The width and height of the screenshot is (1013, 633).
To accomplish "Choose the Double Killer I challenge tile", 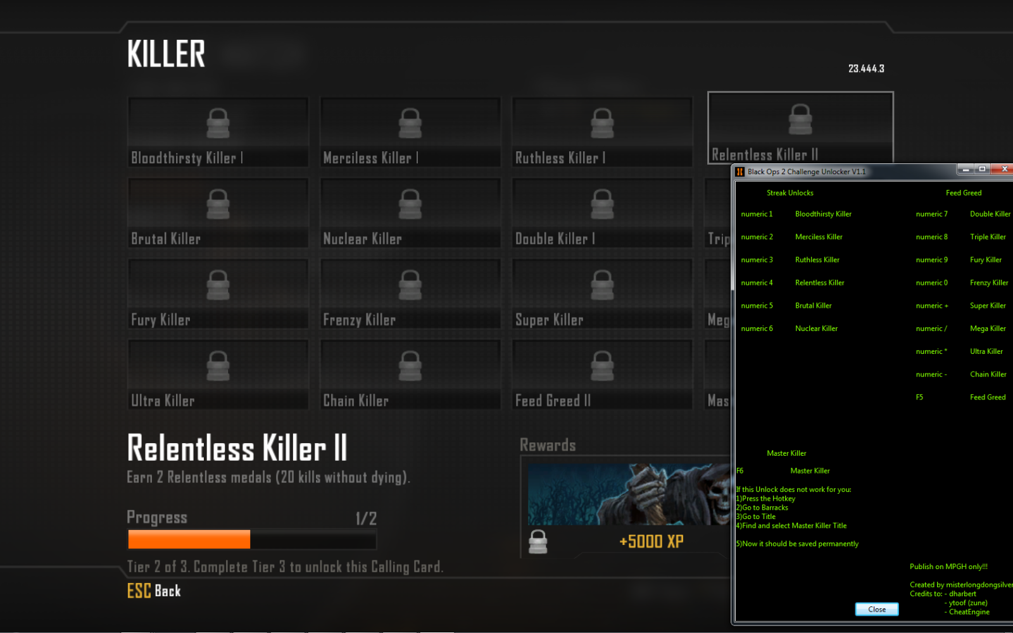I will coord(602,213).
